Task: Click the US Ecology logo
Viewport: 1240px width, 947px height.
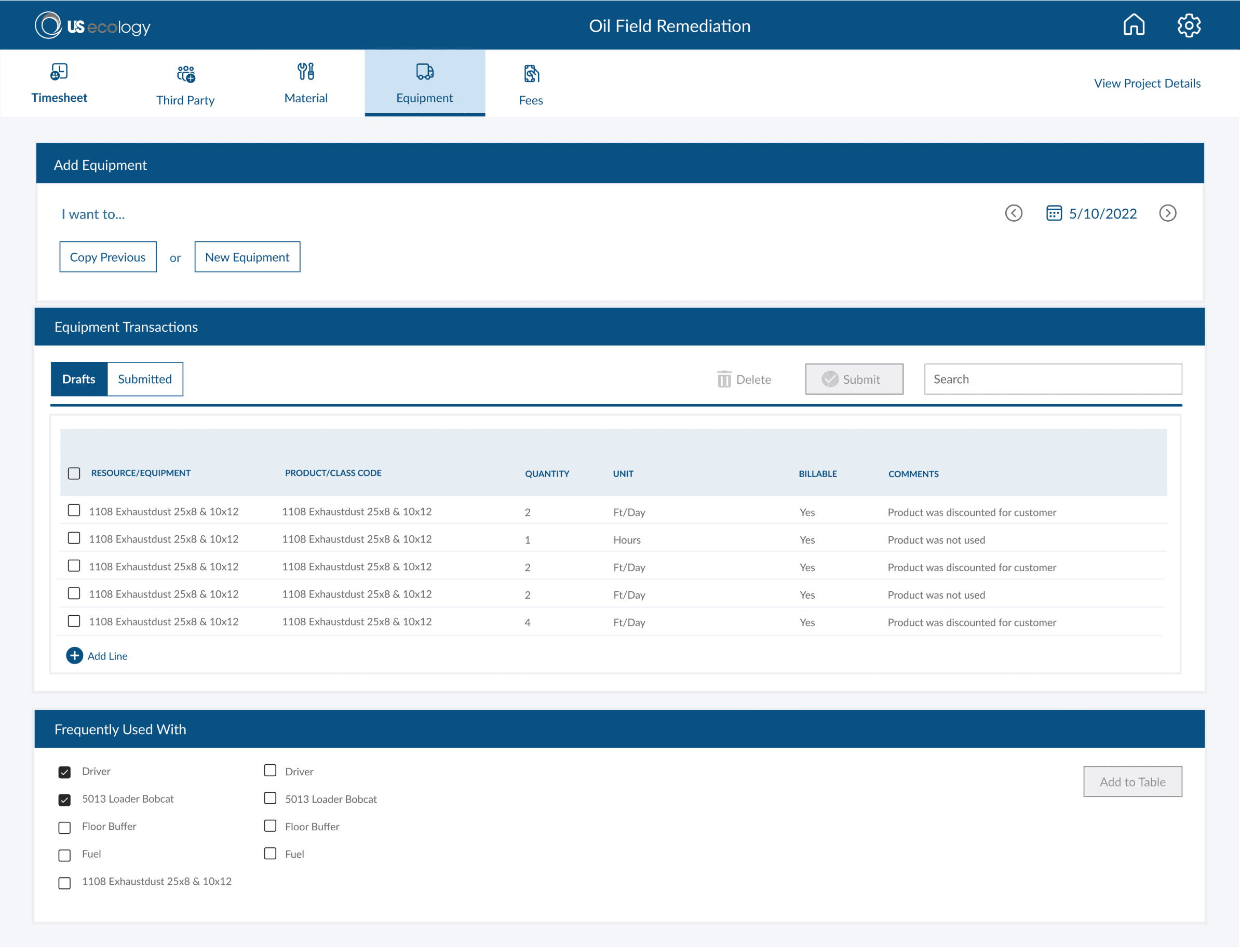Action: (93, 26)
